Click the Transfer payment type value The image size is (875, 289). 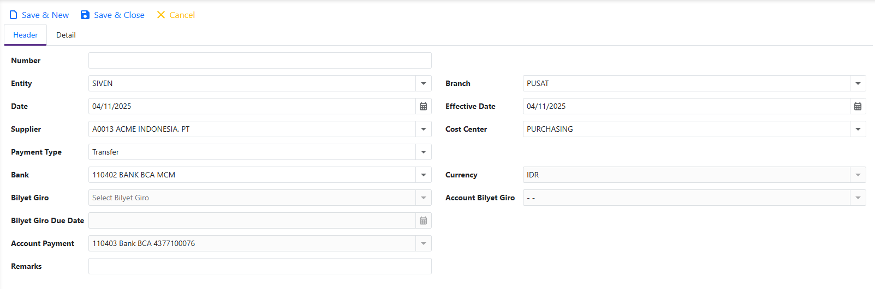tap(105, 152)
